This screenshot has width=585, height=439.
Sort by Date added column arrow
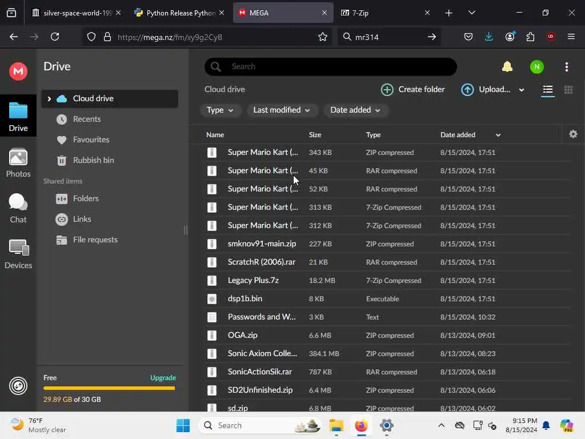point(498,135)
